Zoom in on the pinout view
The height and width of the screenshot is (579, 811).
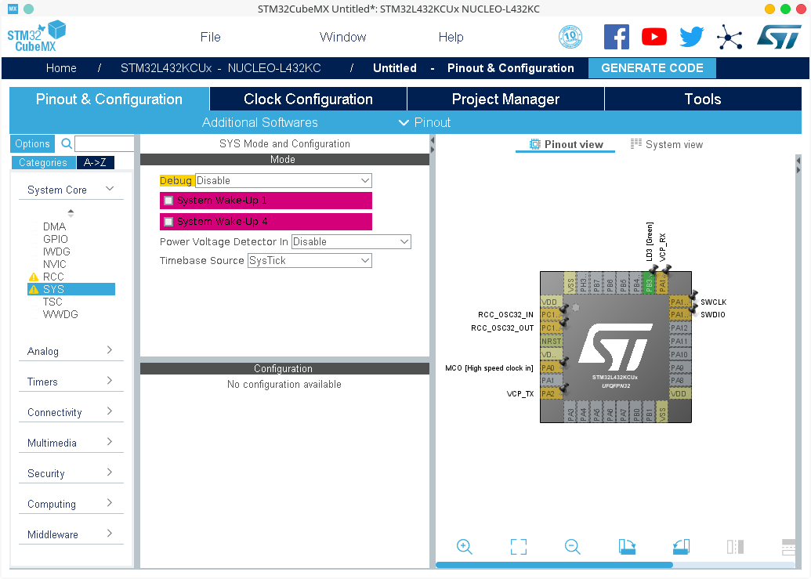click(x=465, y=546)
